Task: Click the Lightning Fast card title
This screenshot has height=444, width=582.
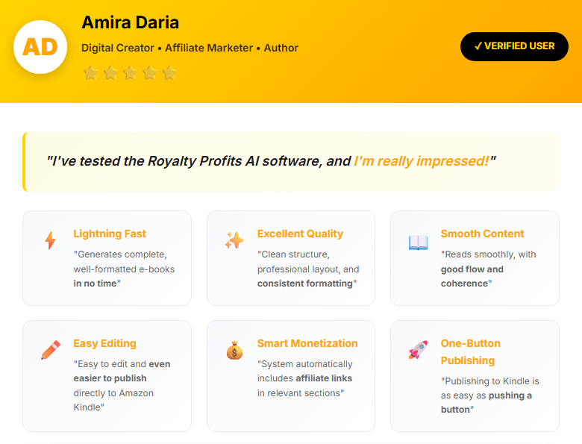Action: tap(110, 234)
